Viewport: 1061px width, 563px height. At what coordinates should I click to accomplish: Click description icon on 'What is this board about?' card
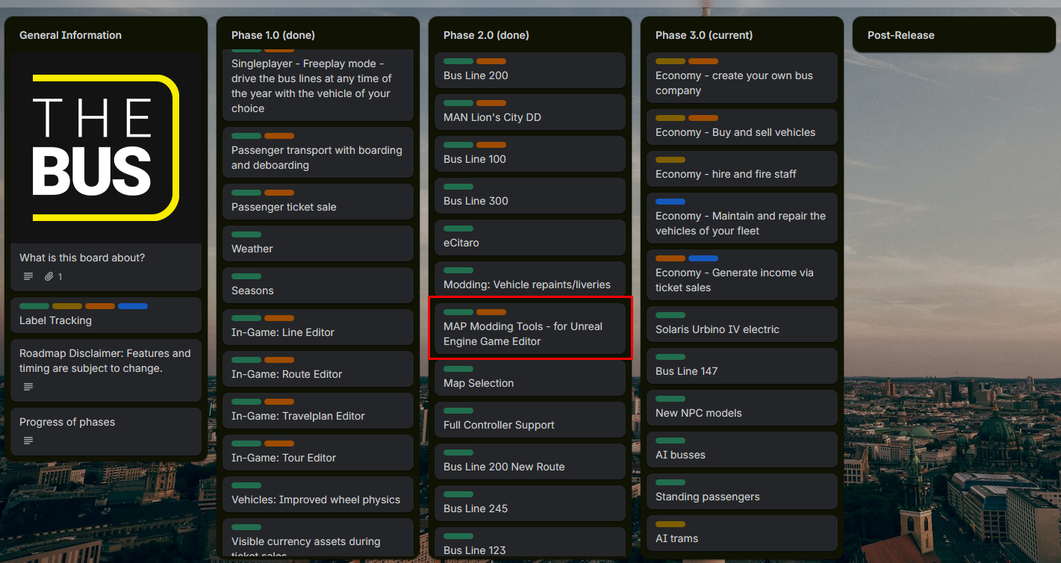coord(28,276)
